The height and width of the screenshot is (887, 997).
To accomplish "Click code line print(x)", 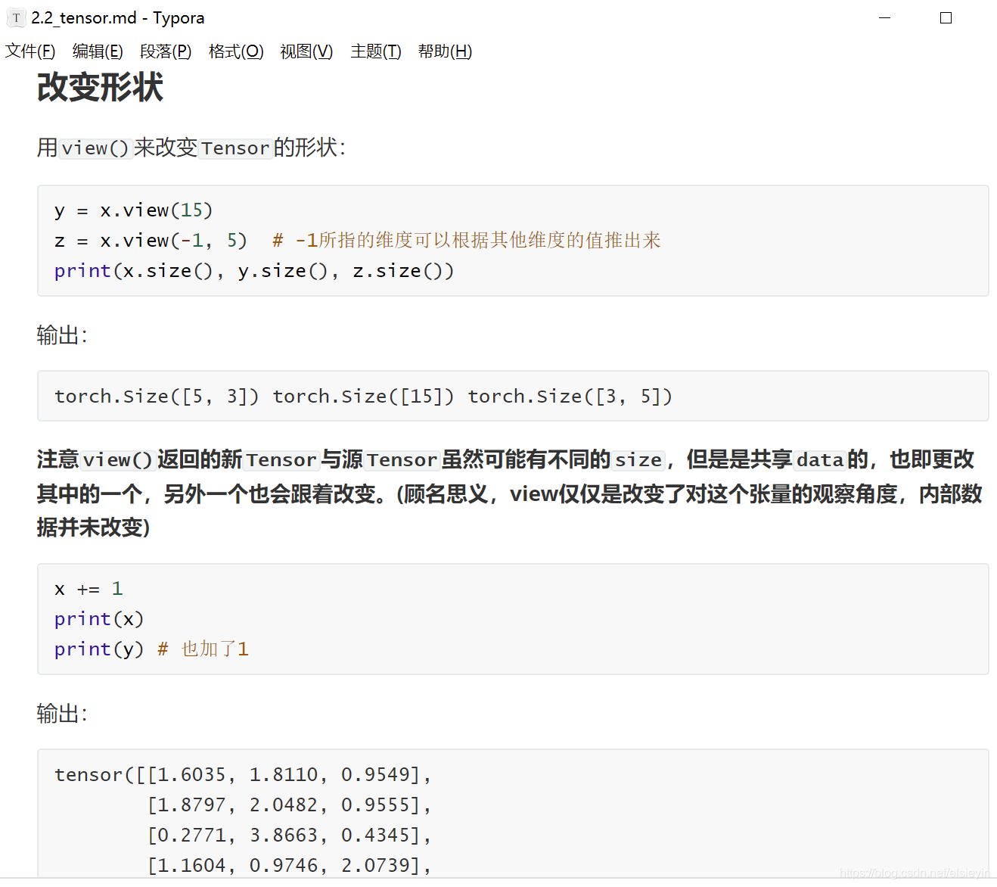I will tap(99, 619).
